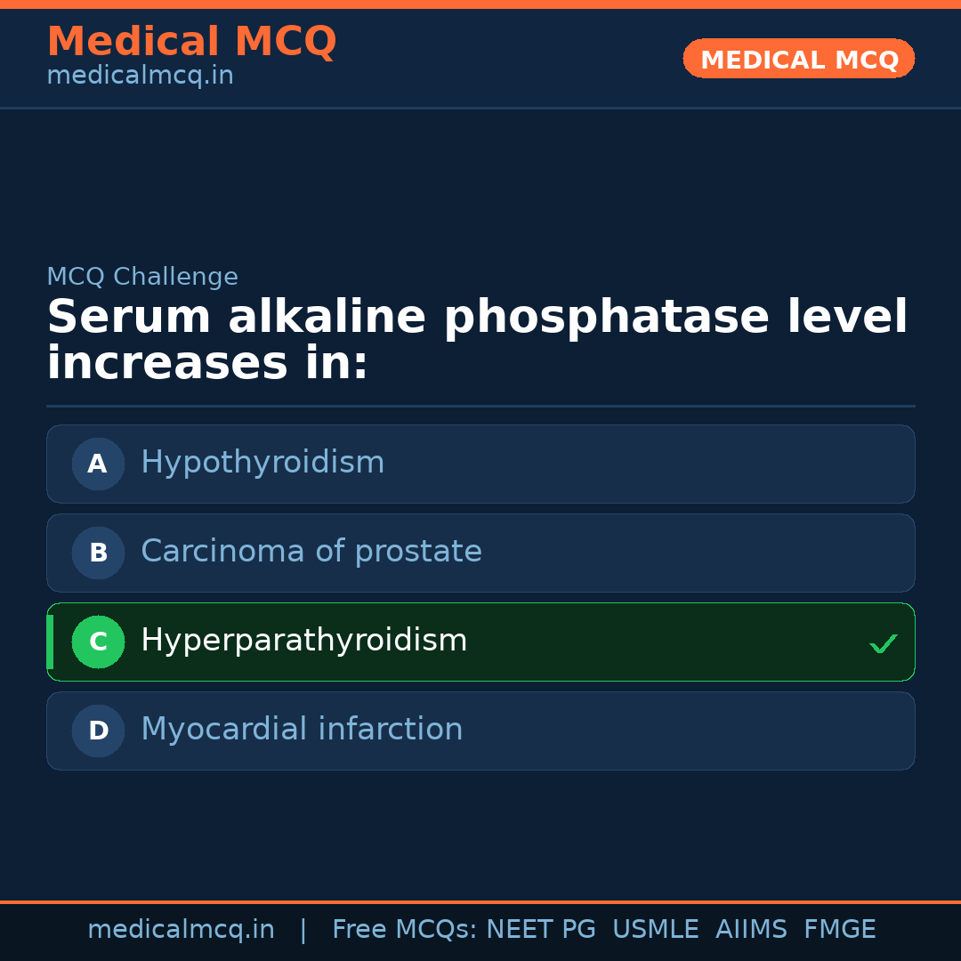Viewport: 961px width, 961px height.
Task: Click the letter B circle icon
Action: coord(98,553)
